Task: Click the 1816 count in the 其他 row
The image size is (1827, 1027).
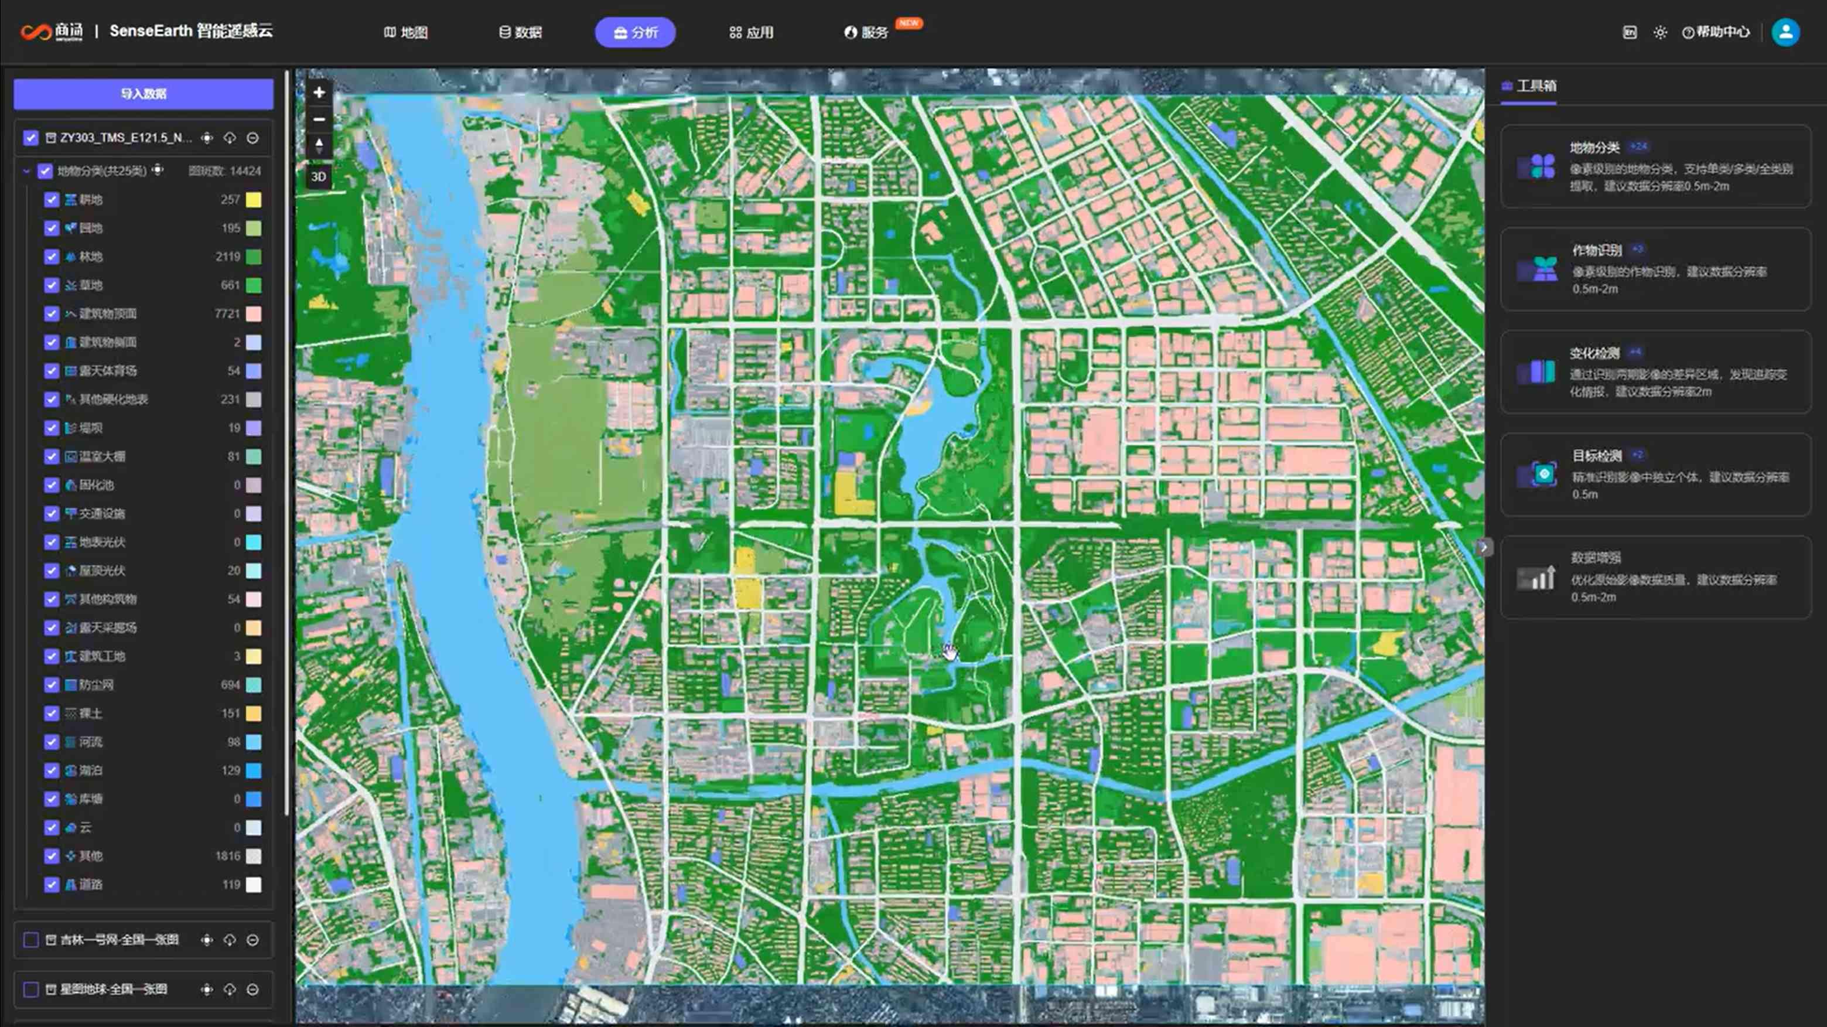Action: (x=228, y=856)
